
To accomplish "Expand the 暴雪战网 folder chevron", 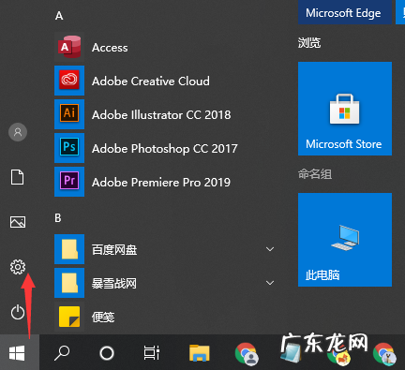I will [270, 283].
